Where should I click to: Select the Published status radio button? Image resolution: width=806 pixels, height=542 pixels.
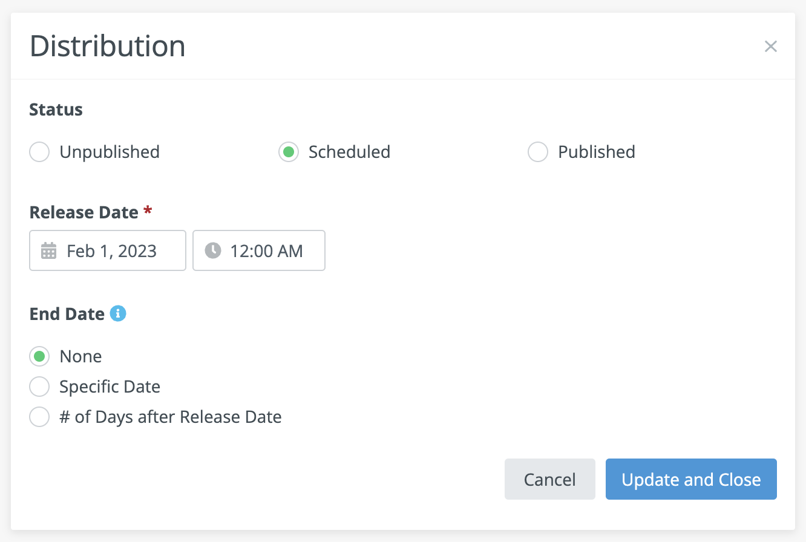point(538,152)
